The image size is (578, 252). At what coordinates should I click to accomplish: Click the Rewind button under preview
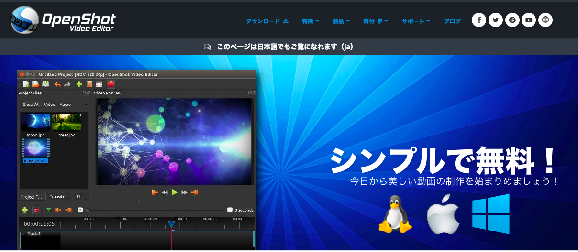[165, 192]
